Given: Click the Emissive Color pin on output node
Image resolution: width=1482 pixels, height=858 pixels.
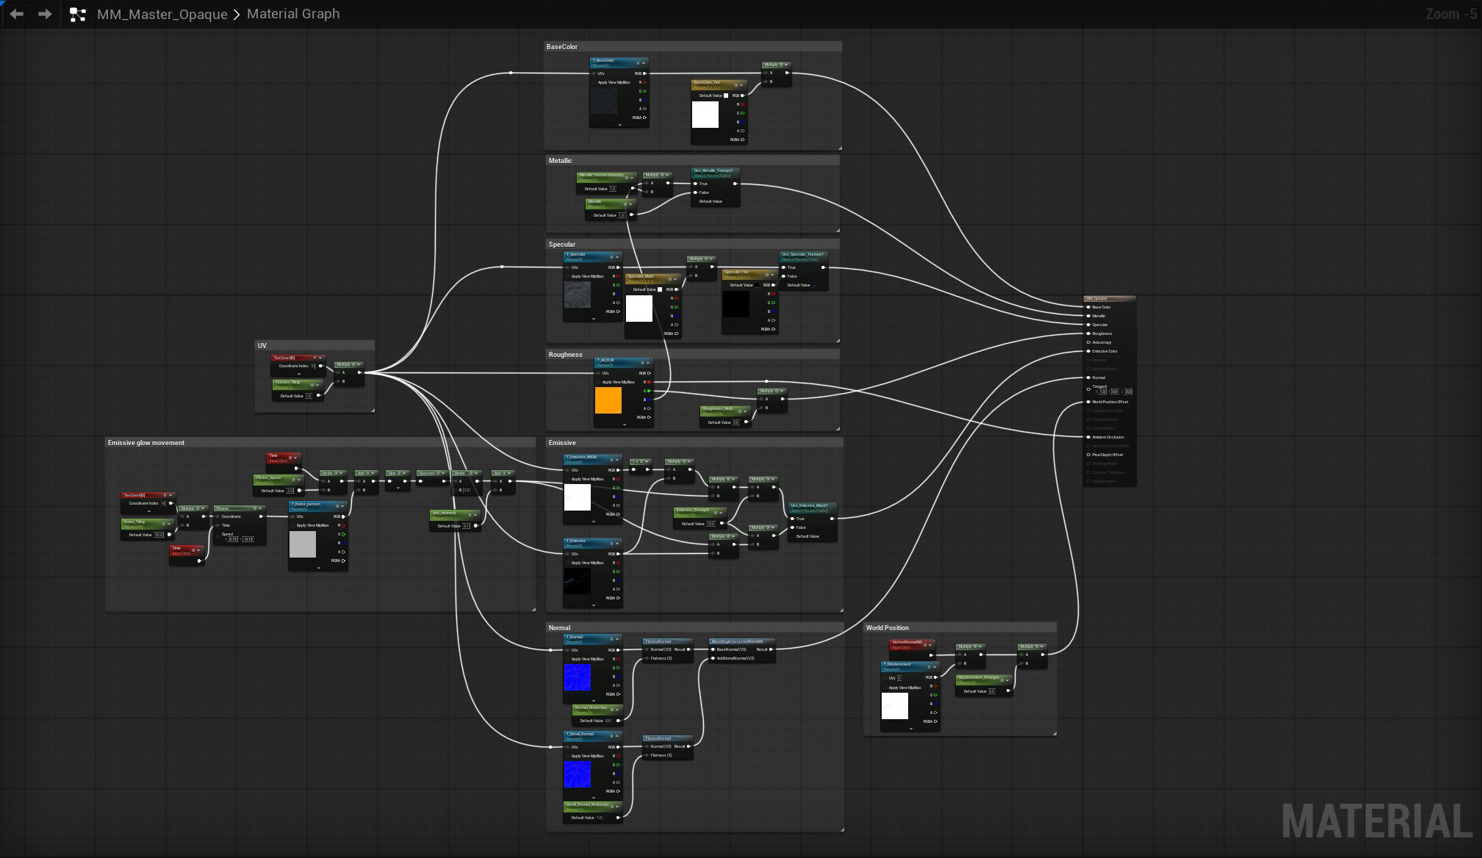Looking at the screenshot, I should tap(1088, 351).
